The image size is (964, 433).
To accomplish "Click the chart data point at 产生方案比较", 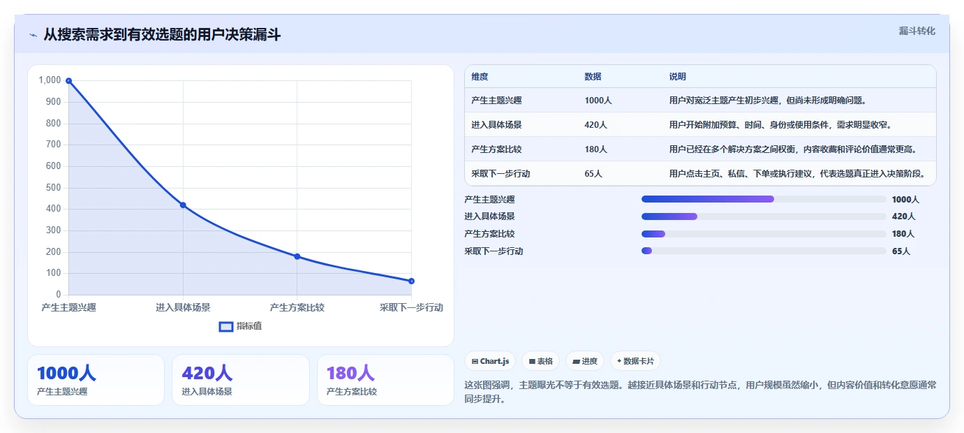I will (x=297, y=256).
